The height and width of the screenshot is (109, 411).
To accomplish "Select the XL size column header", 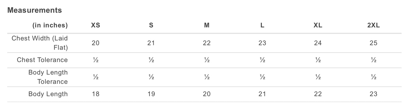I will click(x=318, y=25).
